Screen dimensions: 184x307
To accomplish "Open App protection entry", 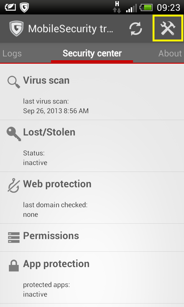I will [92, 277].
